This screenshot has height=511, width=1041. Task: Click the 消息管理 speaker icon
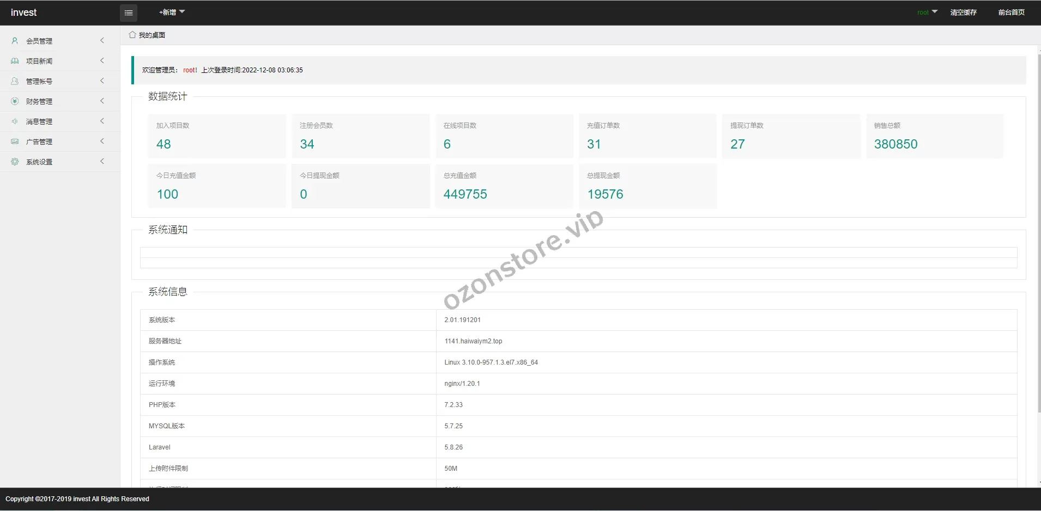tap(15, 121)
